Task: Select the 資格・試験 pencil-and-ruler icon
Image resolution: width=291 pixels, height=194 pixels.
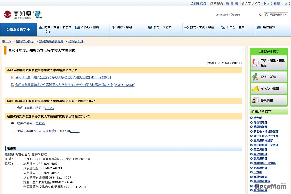Action: click(255, 76)
